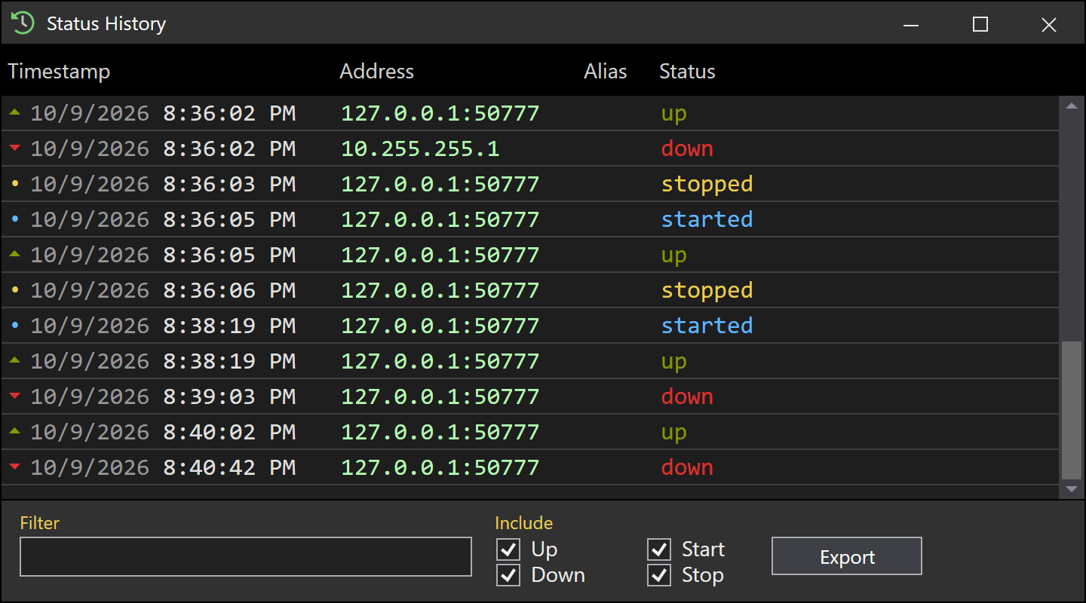Click the 'down' status for 10.255.255.1
The width and height of the screenshot is (1086, 603).
click(687, 148)
